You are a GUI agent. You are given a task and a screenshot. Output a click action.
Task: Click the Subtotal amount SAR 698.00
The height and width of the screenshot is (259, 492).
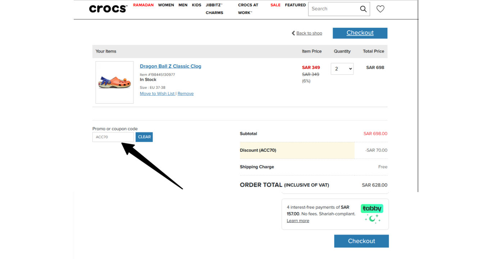(375, 134)
